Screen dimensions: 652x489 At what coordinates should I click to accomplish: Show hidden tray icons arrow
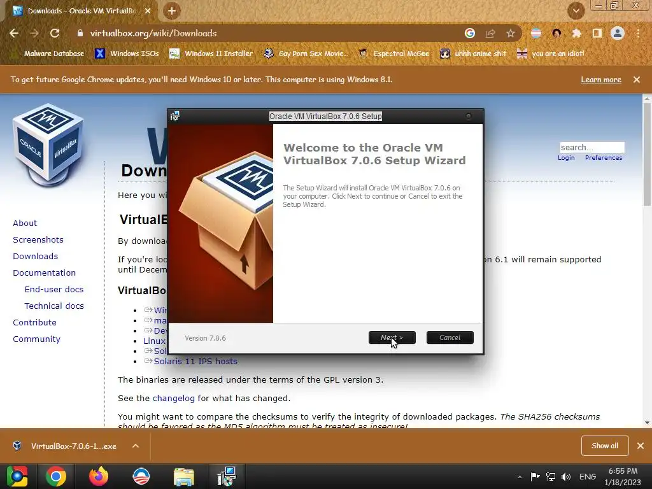click(x=520, y=477)
